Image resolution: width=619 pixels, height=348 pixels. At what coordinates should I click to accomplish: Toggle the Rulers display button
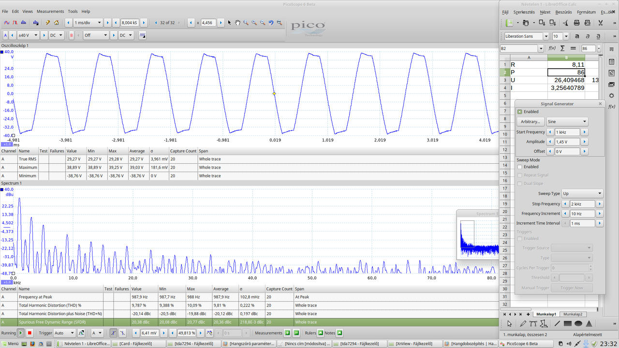click(x=320, y=333)
